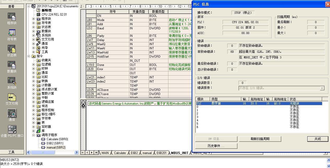This screenshot has width=330, height=168.
Task: Open 历史事件... in the PLC 信息 dialog
Action: coord(216,146)
